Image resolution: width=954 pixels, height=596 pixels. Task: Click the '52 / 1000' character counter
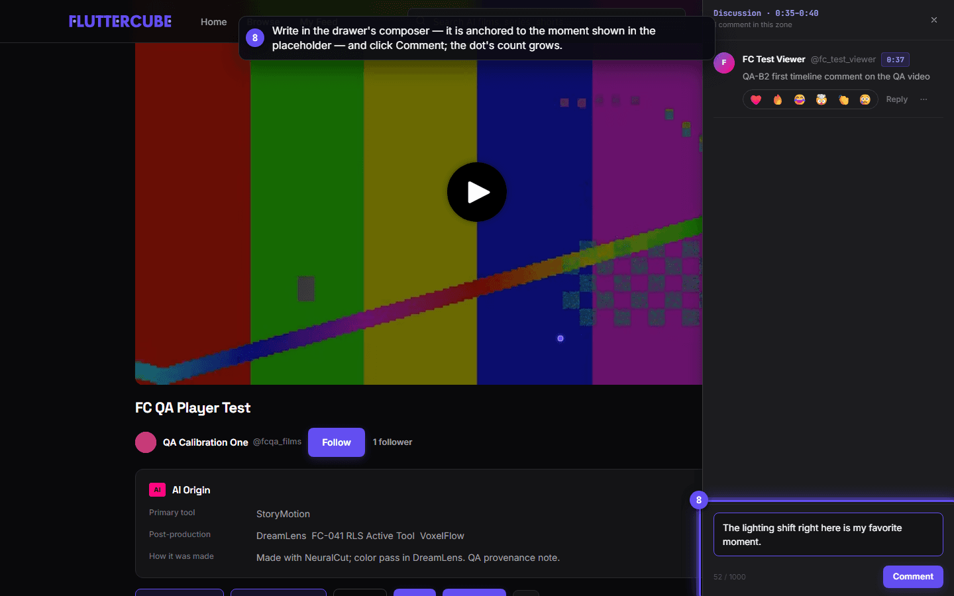click(729, 577)
